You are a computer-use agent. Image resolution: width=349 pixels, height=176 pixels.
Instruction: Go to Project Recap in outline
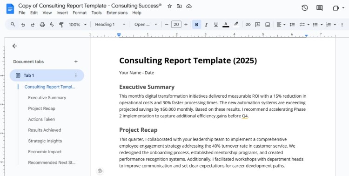pyautogui.click(x=41, y=108)
